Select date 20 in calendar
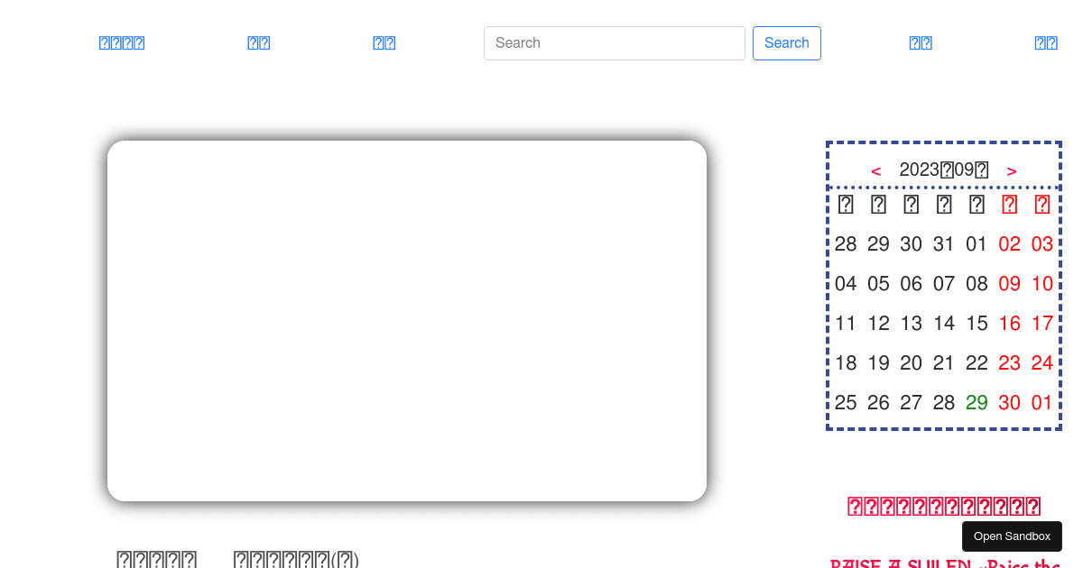The height and width of the screenshot is (568, 1083). (912, 363)
